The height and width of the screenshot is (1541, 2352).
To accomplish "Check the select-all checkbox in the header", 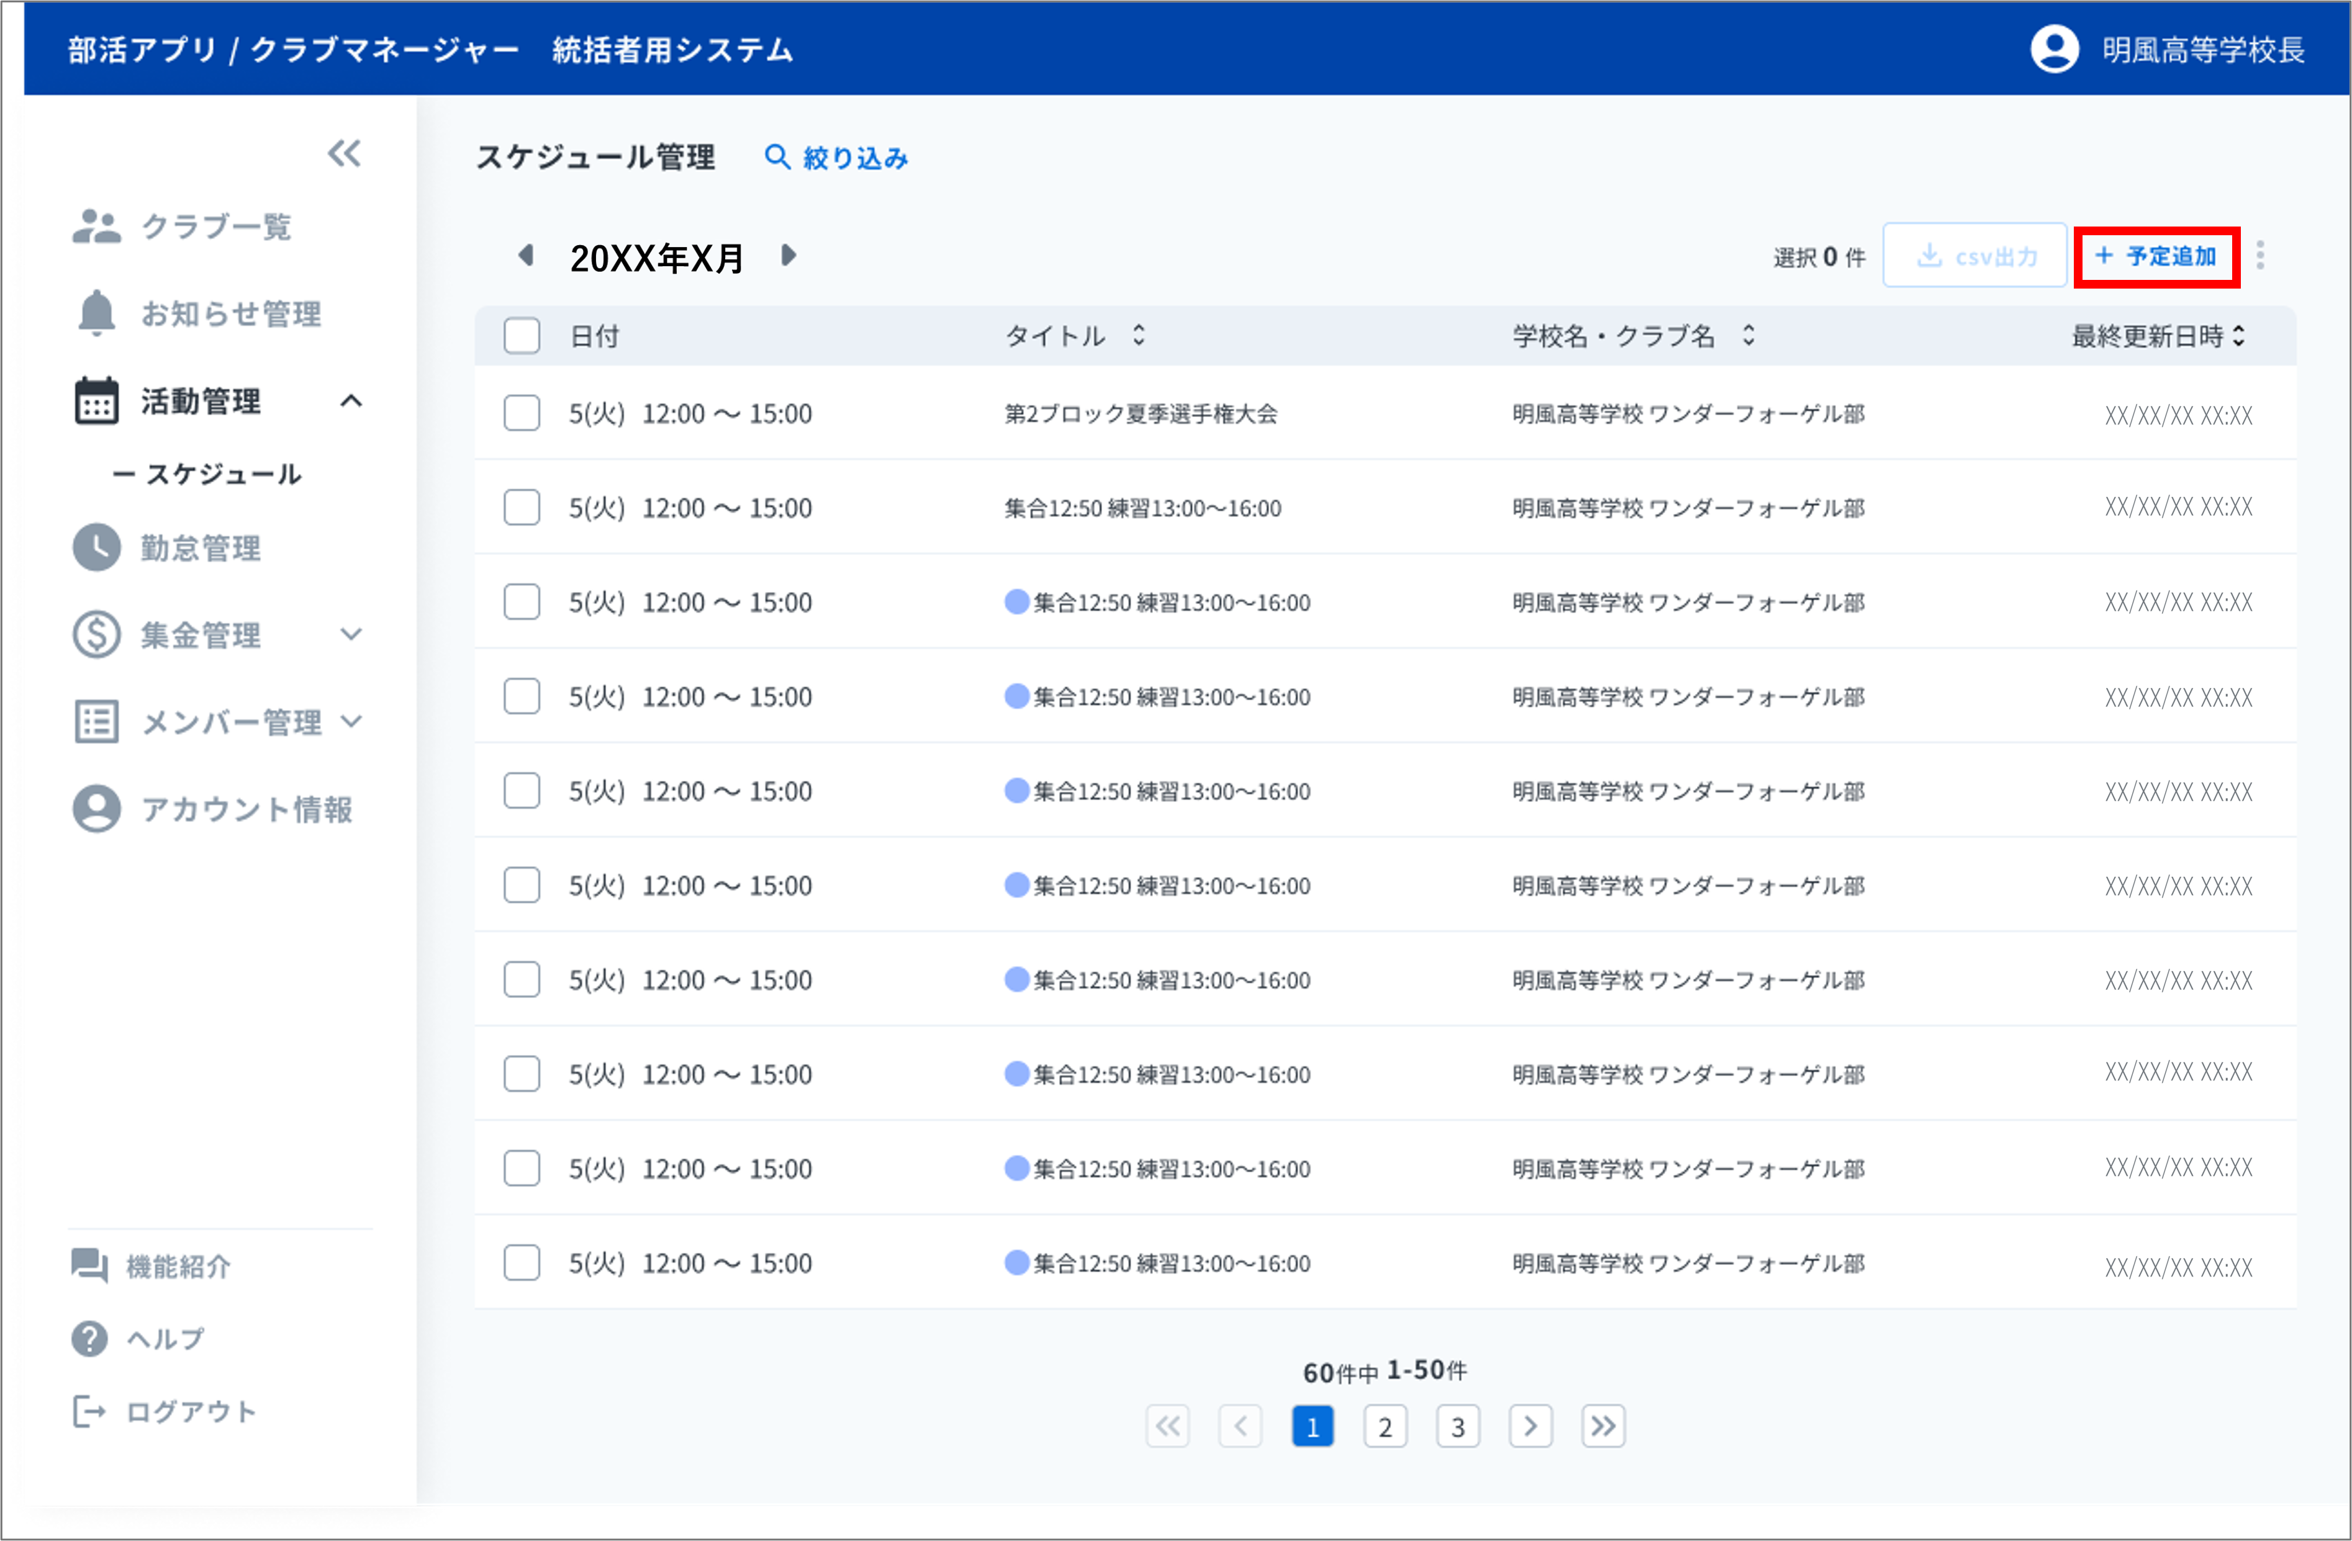I will click(x=522, y=336).
